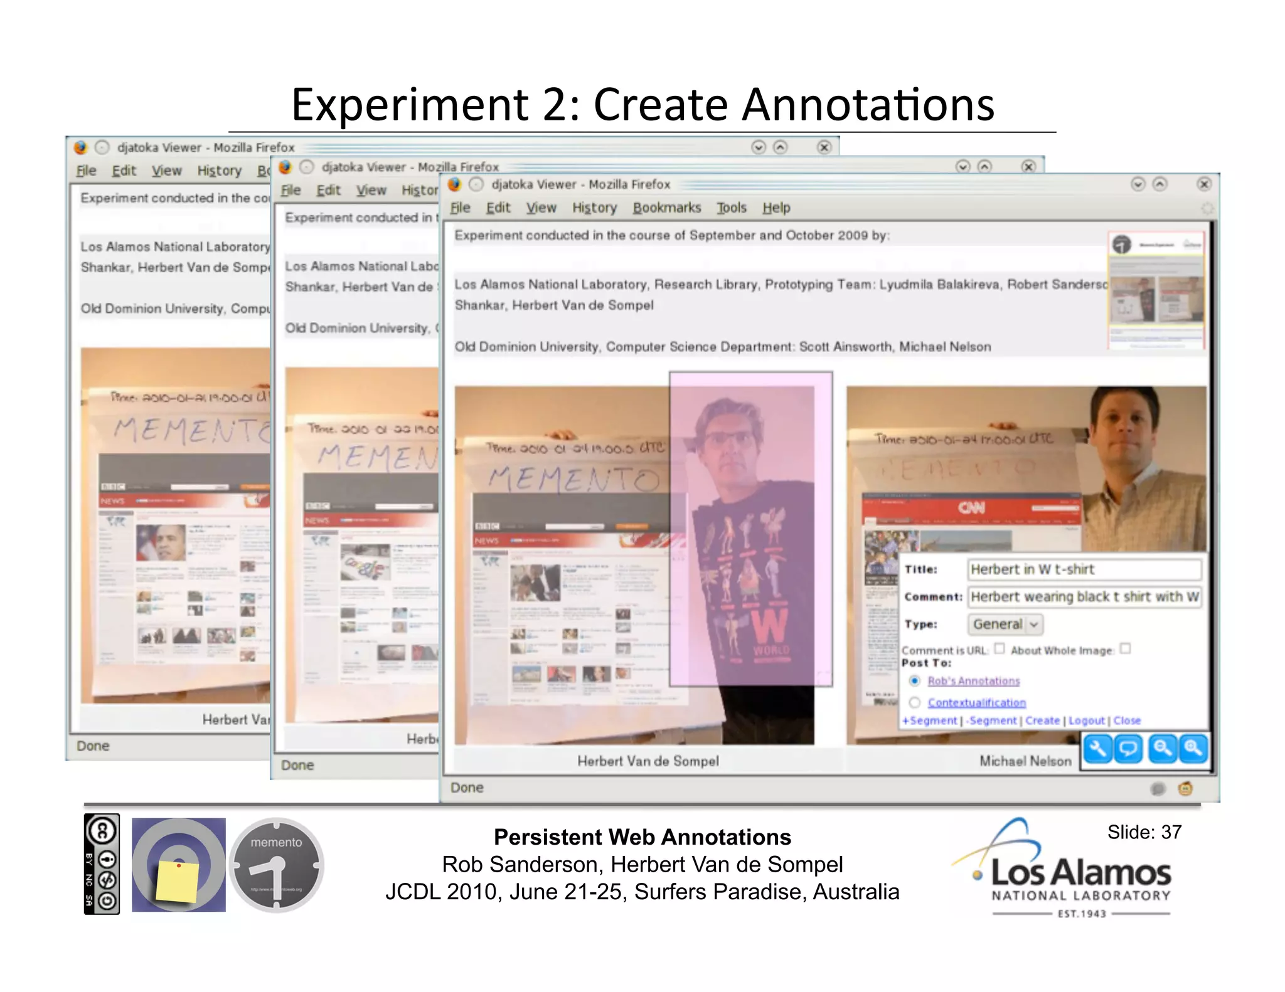Open History menu in front window
The height and width of the screenshot is (992, 1285).
(594, 208)
